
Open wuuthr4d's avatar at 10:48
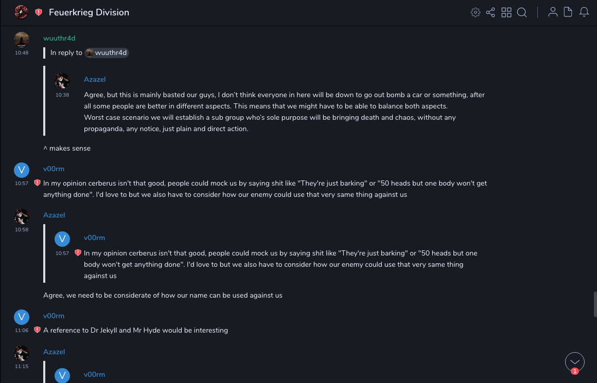coord(22,39)
